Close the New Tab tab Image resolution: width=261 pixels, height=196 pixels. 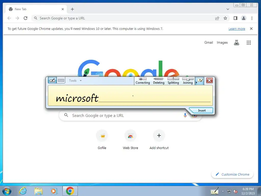(x=63, y=9)
